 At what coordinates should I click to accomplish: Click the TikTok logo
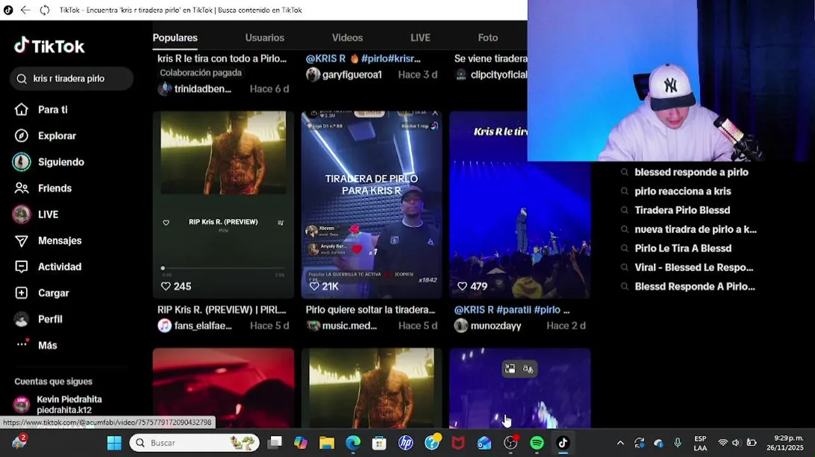pyautogui.click(x=50, y=46)
